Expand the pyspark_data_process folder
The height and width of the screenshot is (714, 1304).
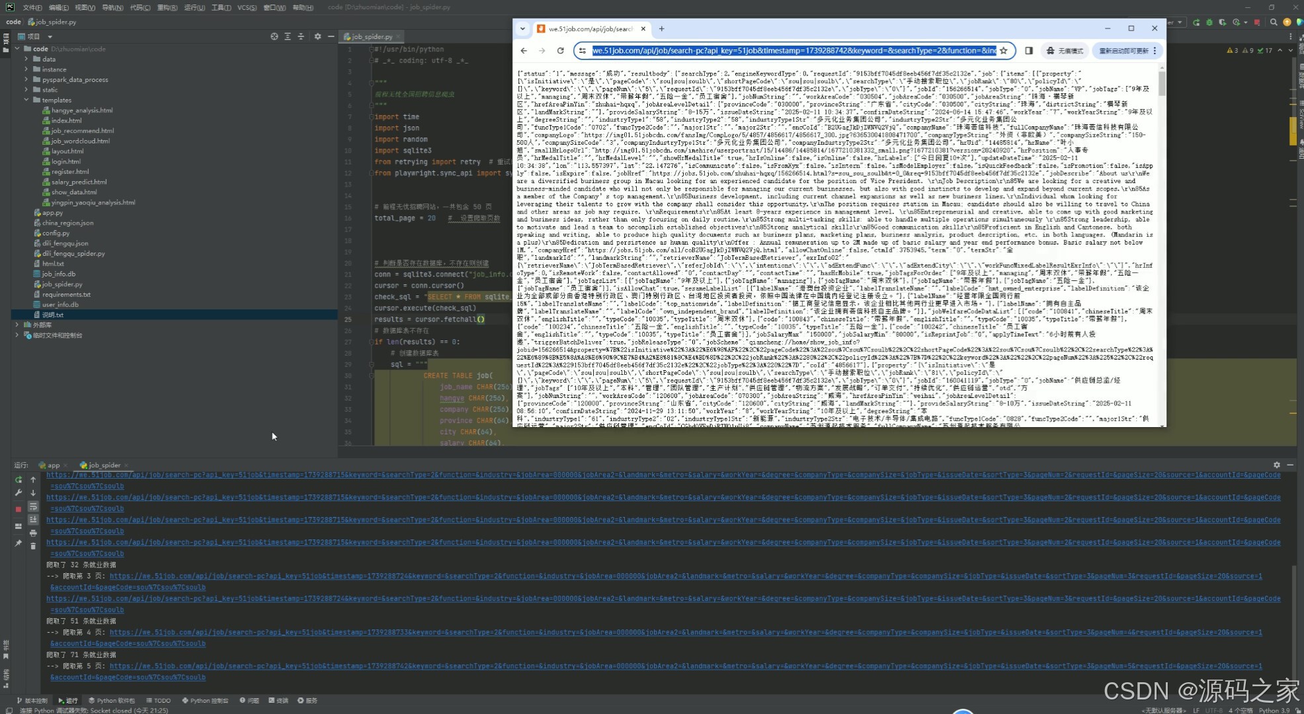tap(26, 79)
